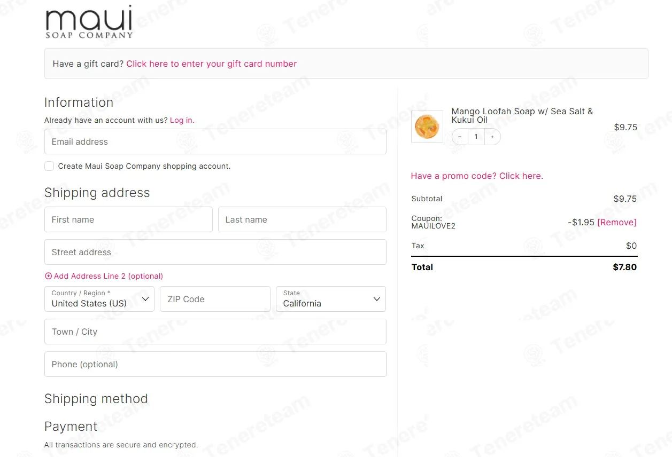Click the Maui Soap Company logo
Image resolution: width=672 pixels, height=457 pixels.
tap(89, 22)
